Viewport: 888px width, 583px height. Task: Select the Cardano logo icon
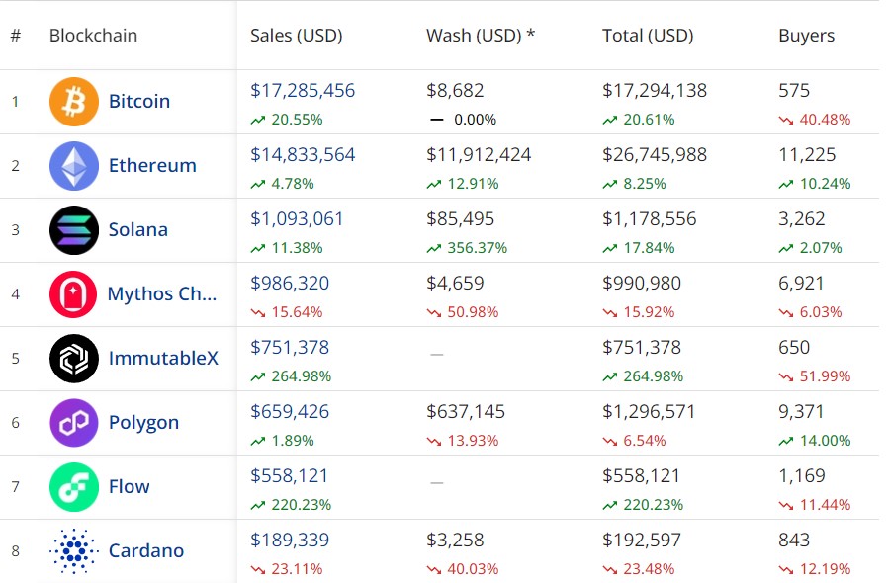73,551
